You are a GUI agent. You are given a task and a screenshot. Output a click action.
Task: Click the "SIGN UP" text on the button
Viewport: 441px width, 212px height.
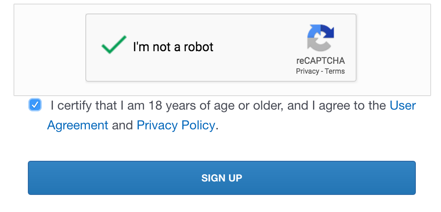coord(222,178)
